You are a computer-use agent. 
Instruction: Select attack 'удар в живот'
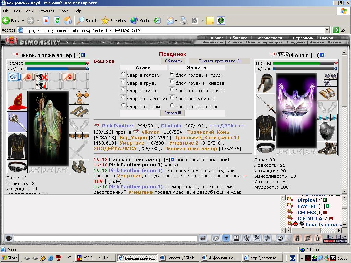tap(123, 89)
